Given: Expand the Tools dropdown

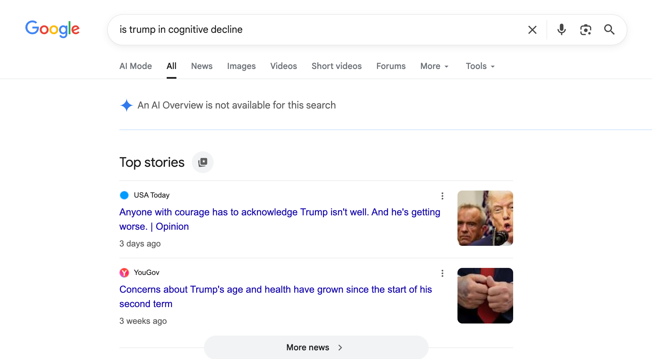Looking at the screenshot, I should pos(480,66).
